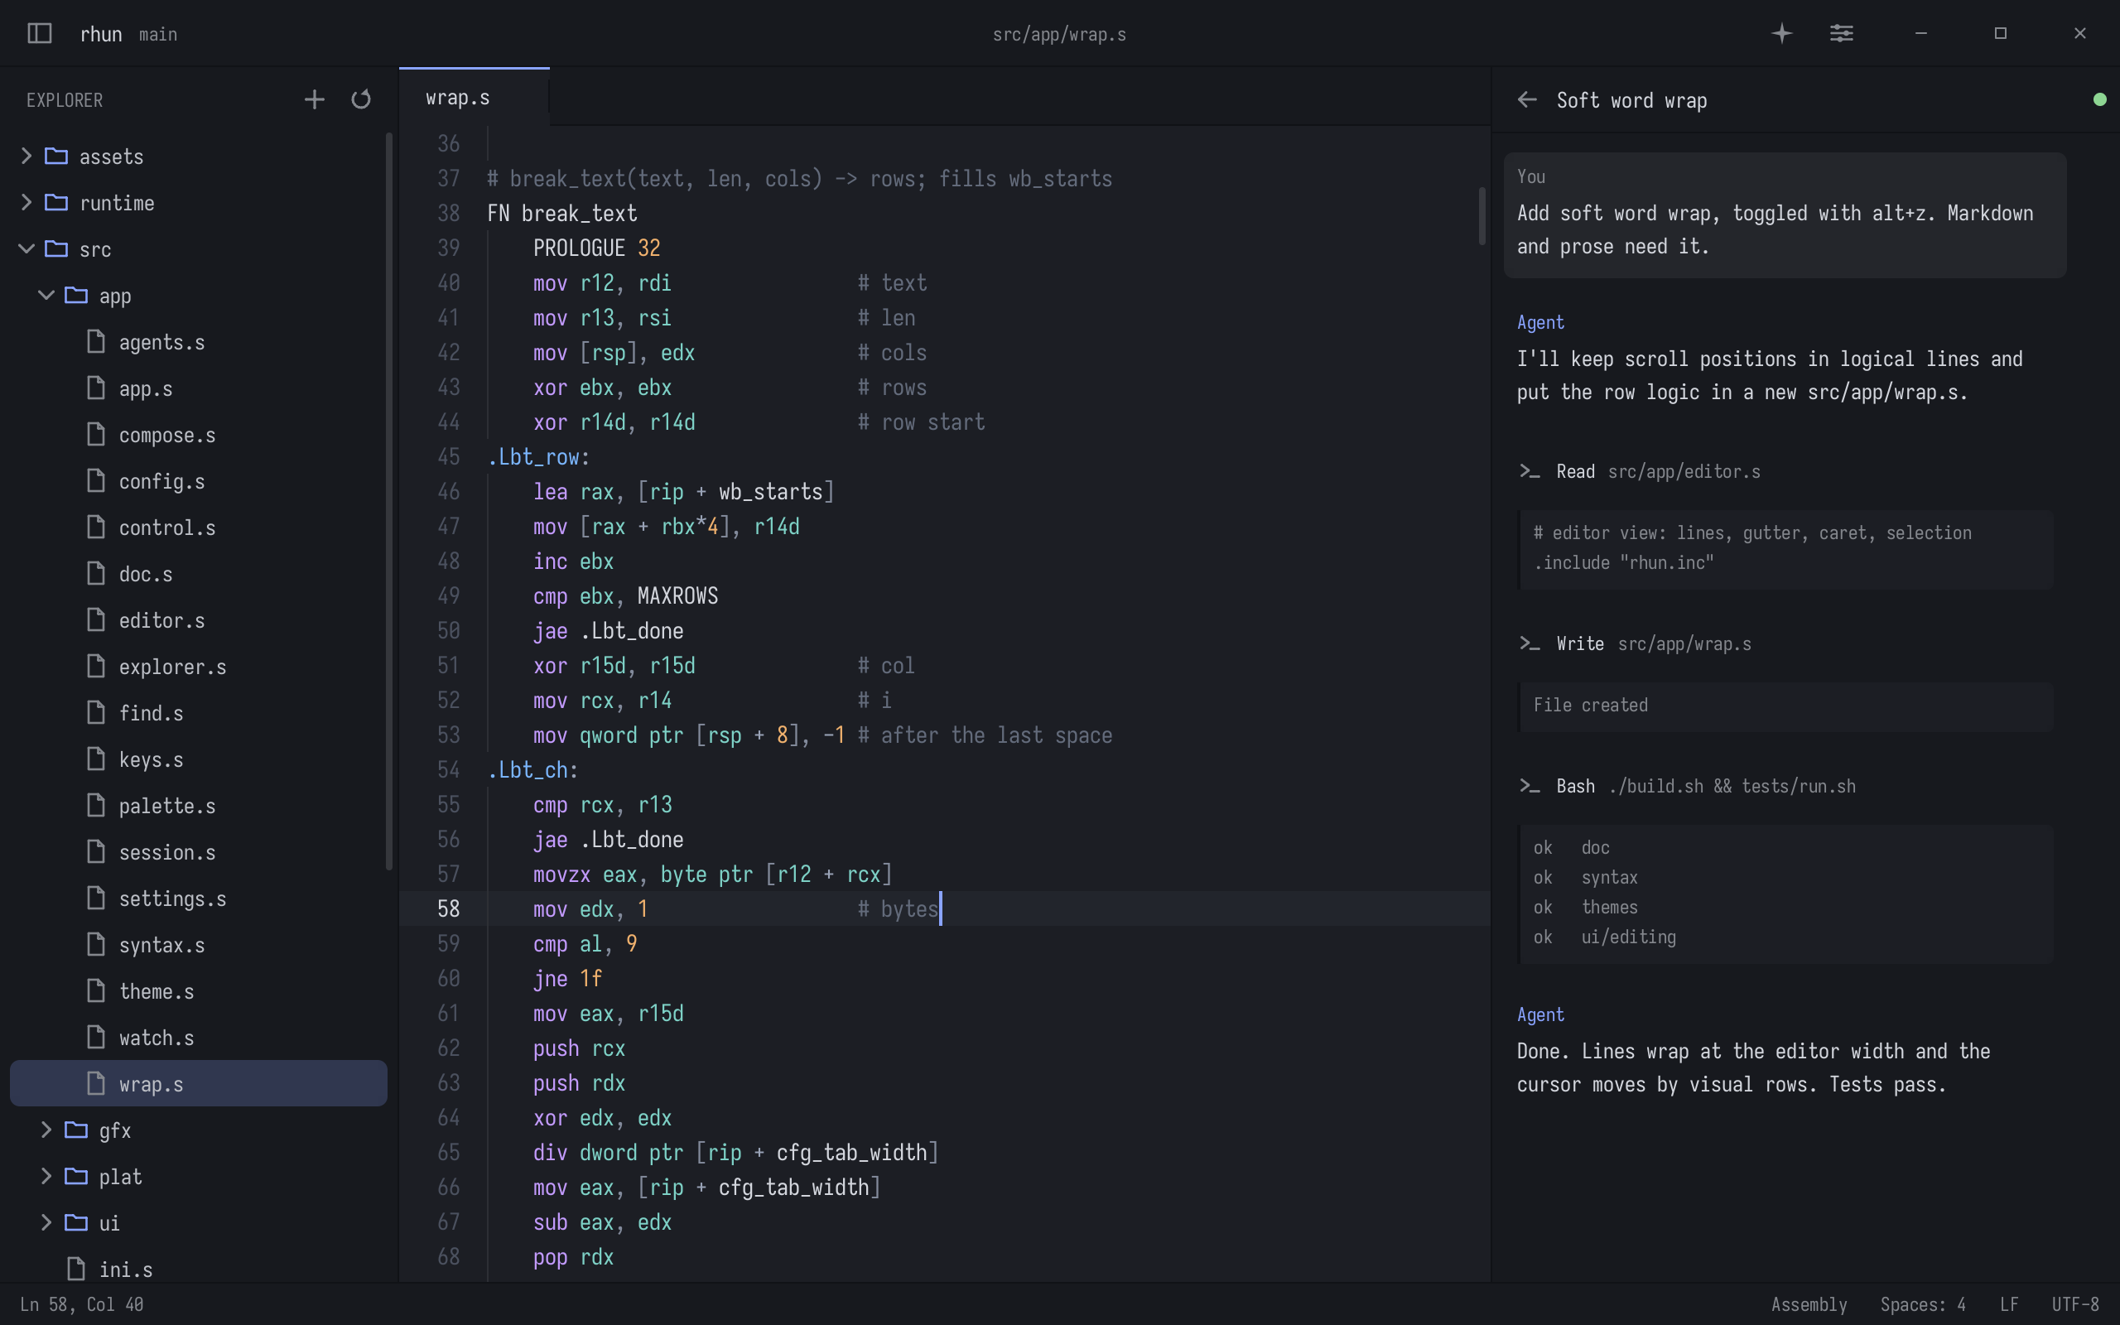Click the main branch label
2120x1325 pixels.
[158, 34]
